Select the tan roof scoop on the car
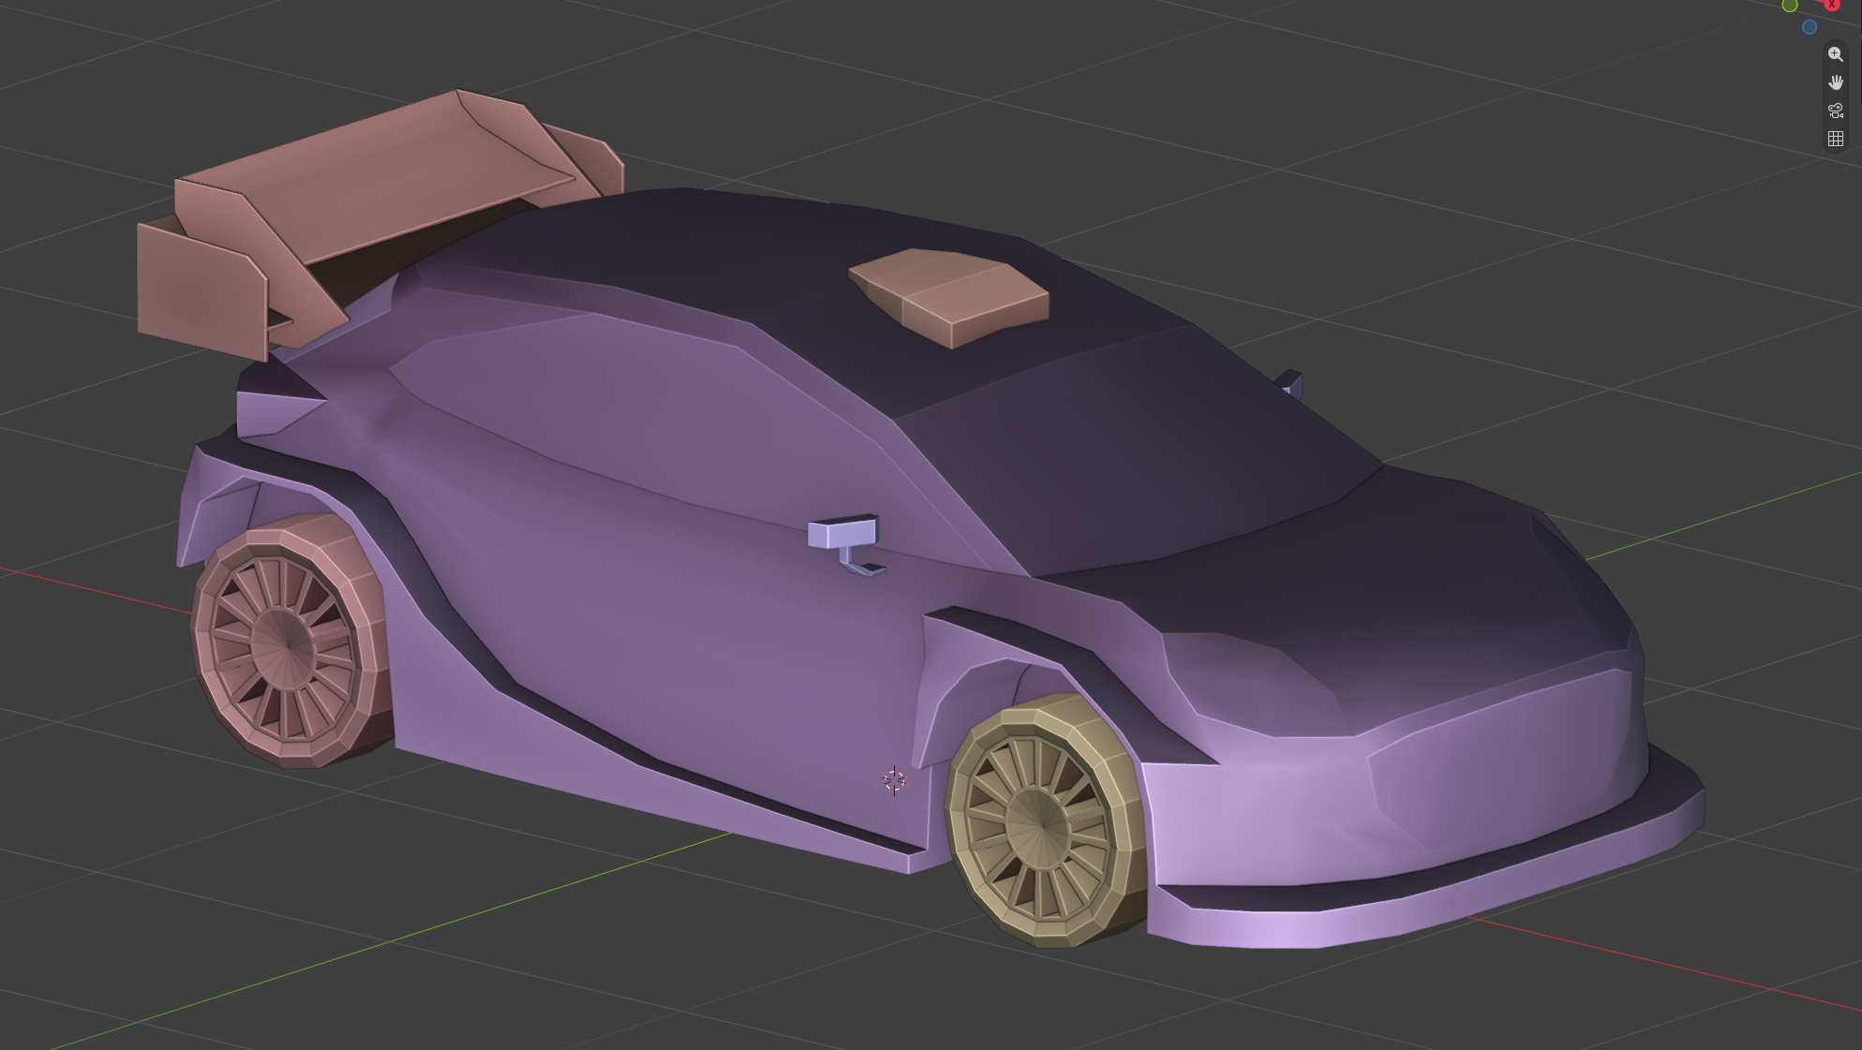The width and height of the screenshot is (1862, 1050). (x=948, y=297)
